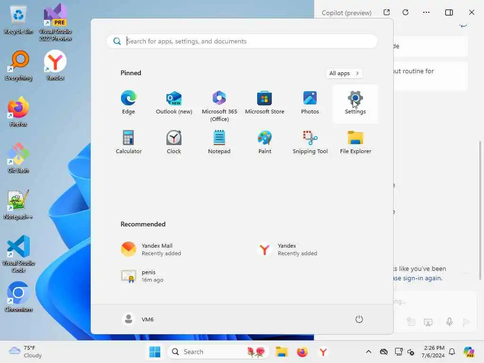484x363 pixels.
Task: Open Copilot more options menu
Action: (426, 12)
